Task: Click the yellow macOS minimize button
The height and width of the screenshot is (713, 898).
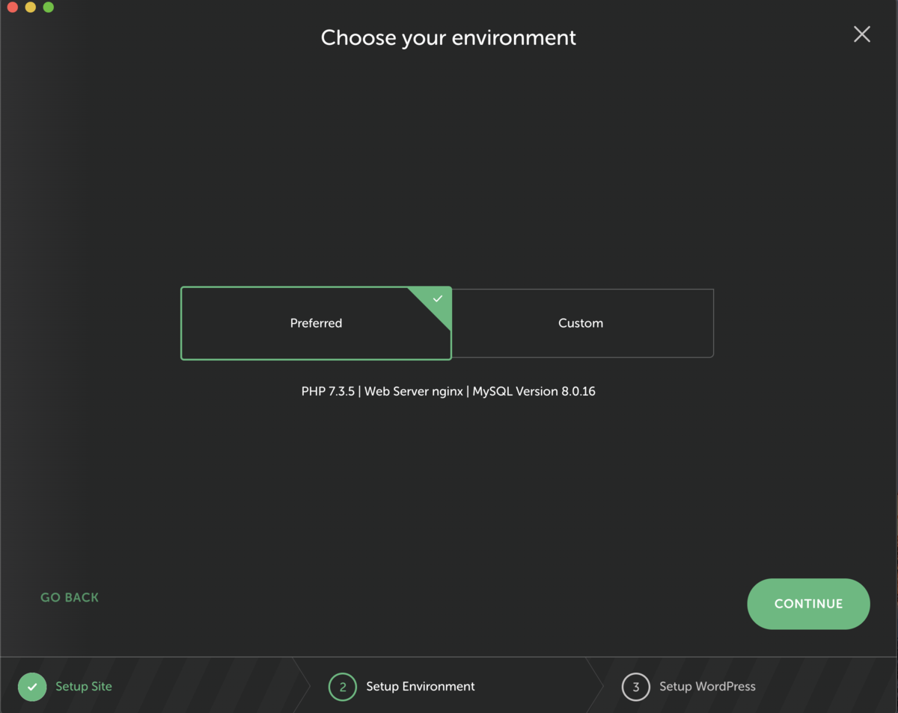Action: 31,7
